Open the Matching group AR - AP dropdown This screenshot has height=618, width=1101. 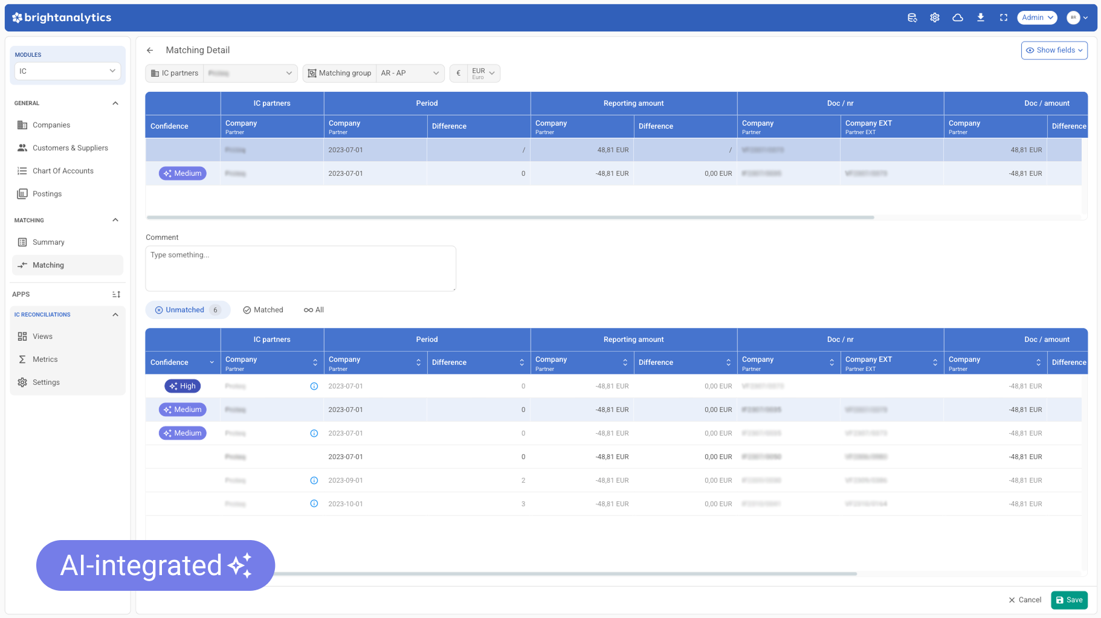[410, 73]
